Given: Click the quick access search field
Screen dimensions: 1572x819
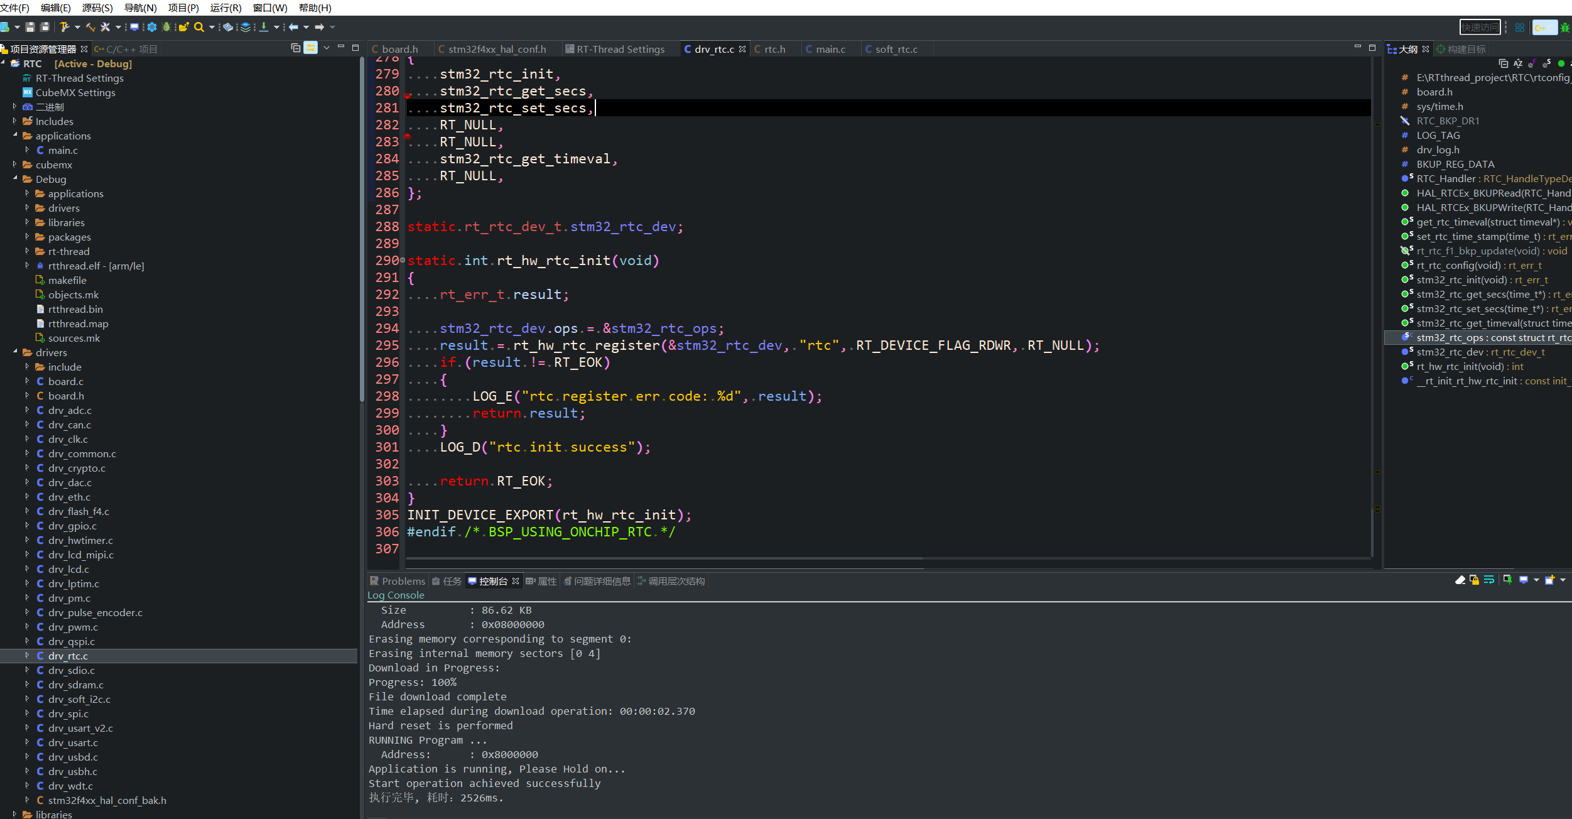Looking at the screenshot, I should tap(1479, 27).
